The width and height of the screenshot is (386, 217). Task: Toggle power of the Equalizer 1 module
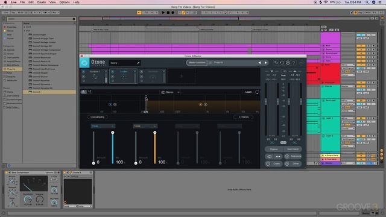pyautogui.click(x=83, y=72)
